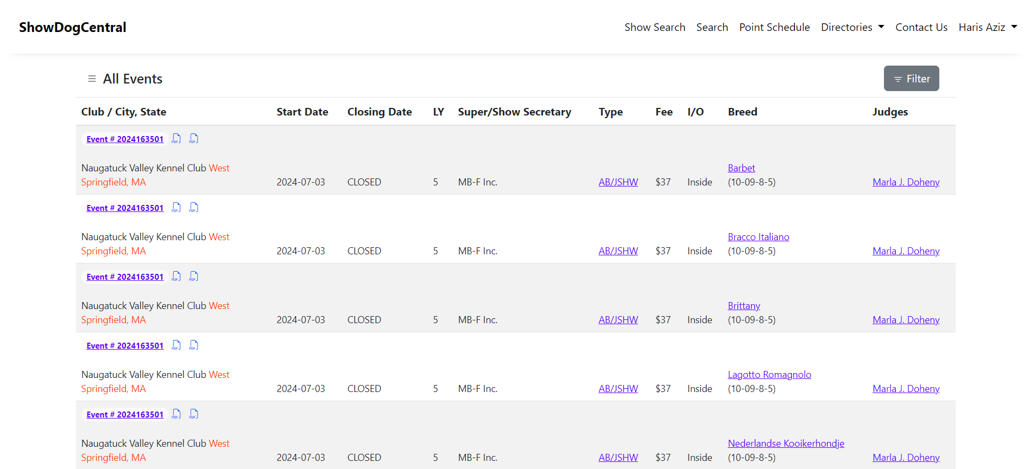The width and height of the screenshot is (1030, 469).
Task: Open Event # 2024163501 link in Brittany row
Action: (x=125, y=277)
